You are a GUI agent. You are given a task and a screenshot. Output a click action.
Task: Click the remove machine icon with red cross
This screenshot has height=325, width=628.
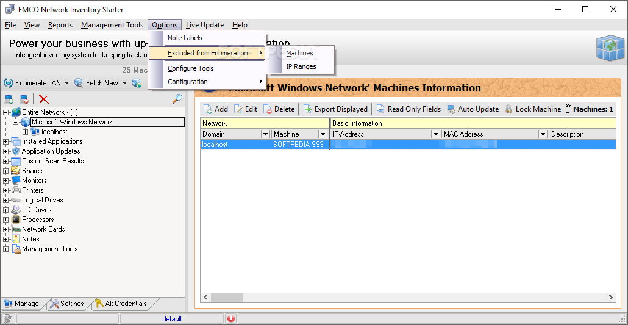point(24,99)
